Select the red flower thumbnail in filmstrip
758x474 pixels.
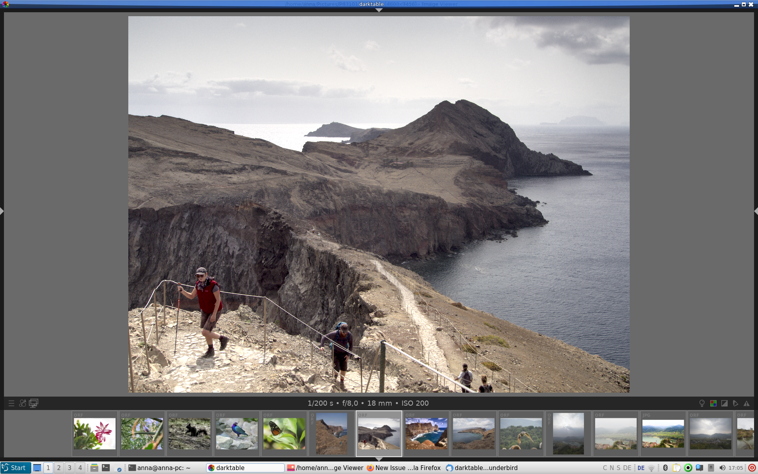pos(95,434)
